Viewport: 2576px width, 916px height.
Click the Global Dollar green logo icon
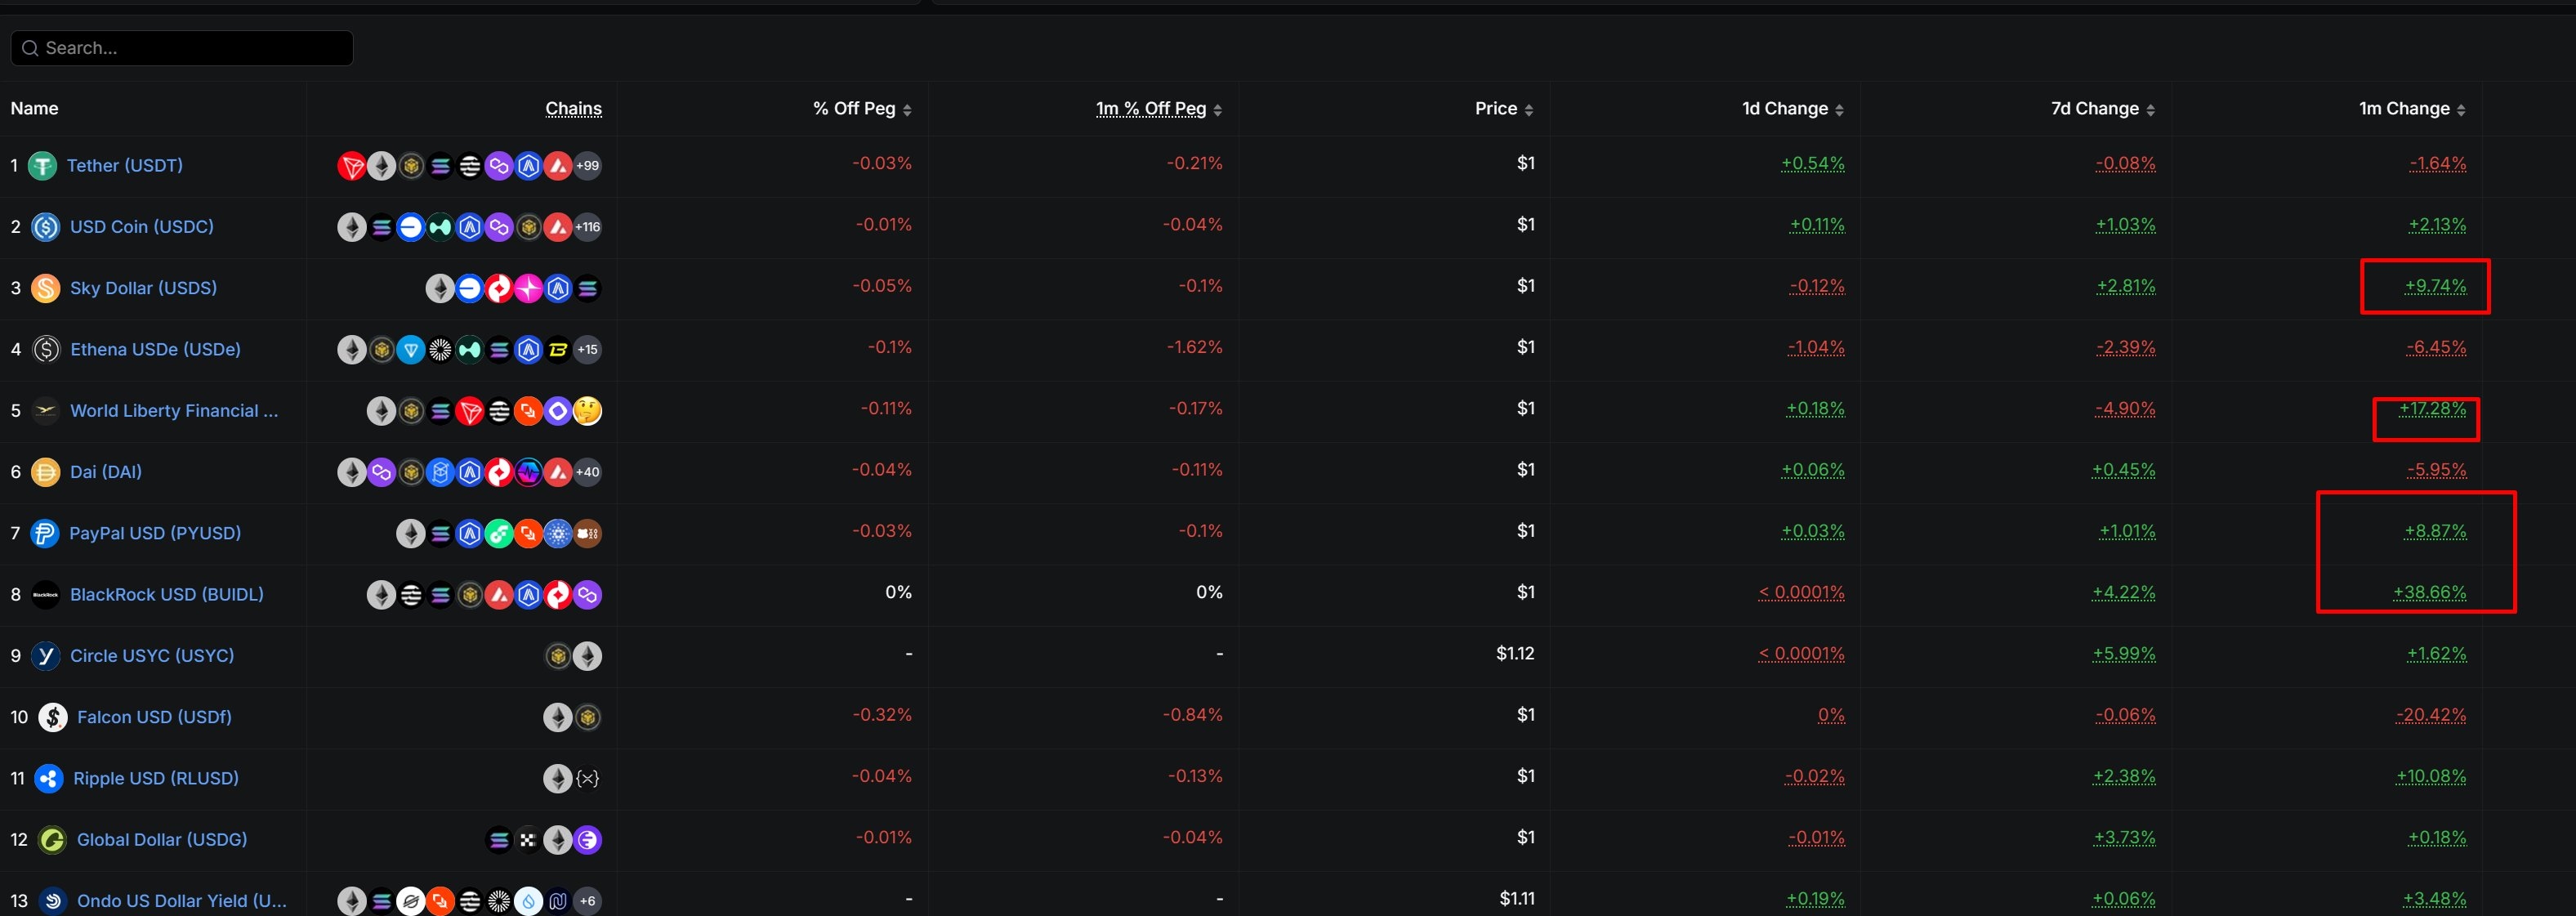point(52,840)
